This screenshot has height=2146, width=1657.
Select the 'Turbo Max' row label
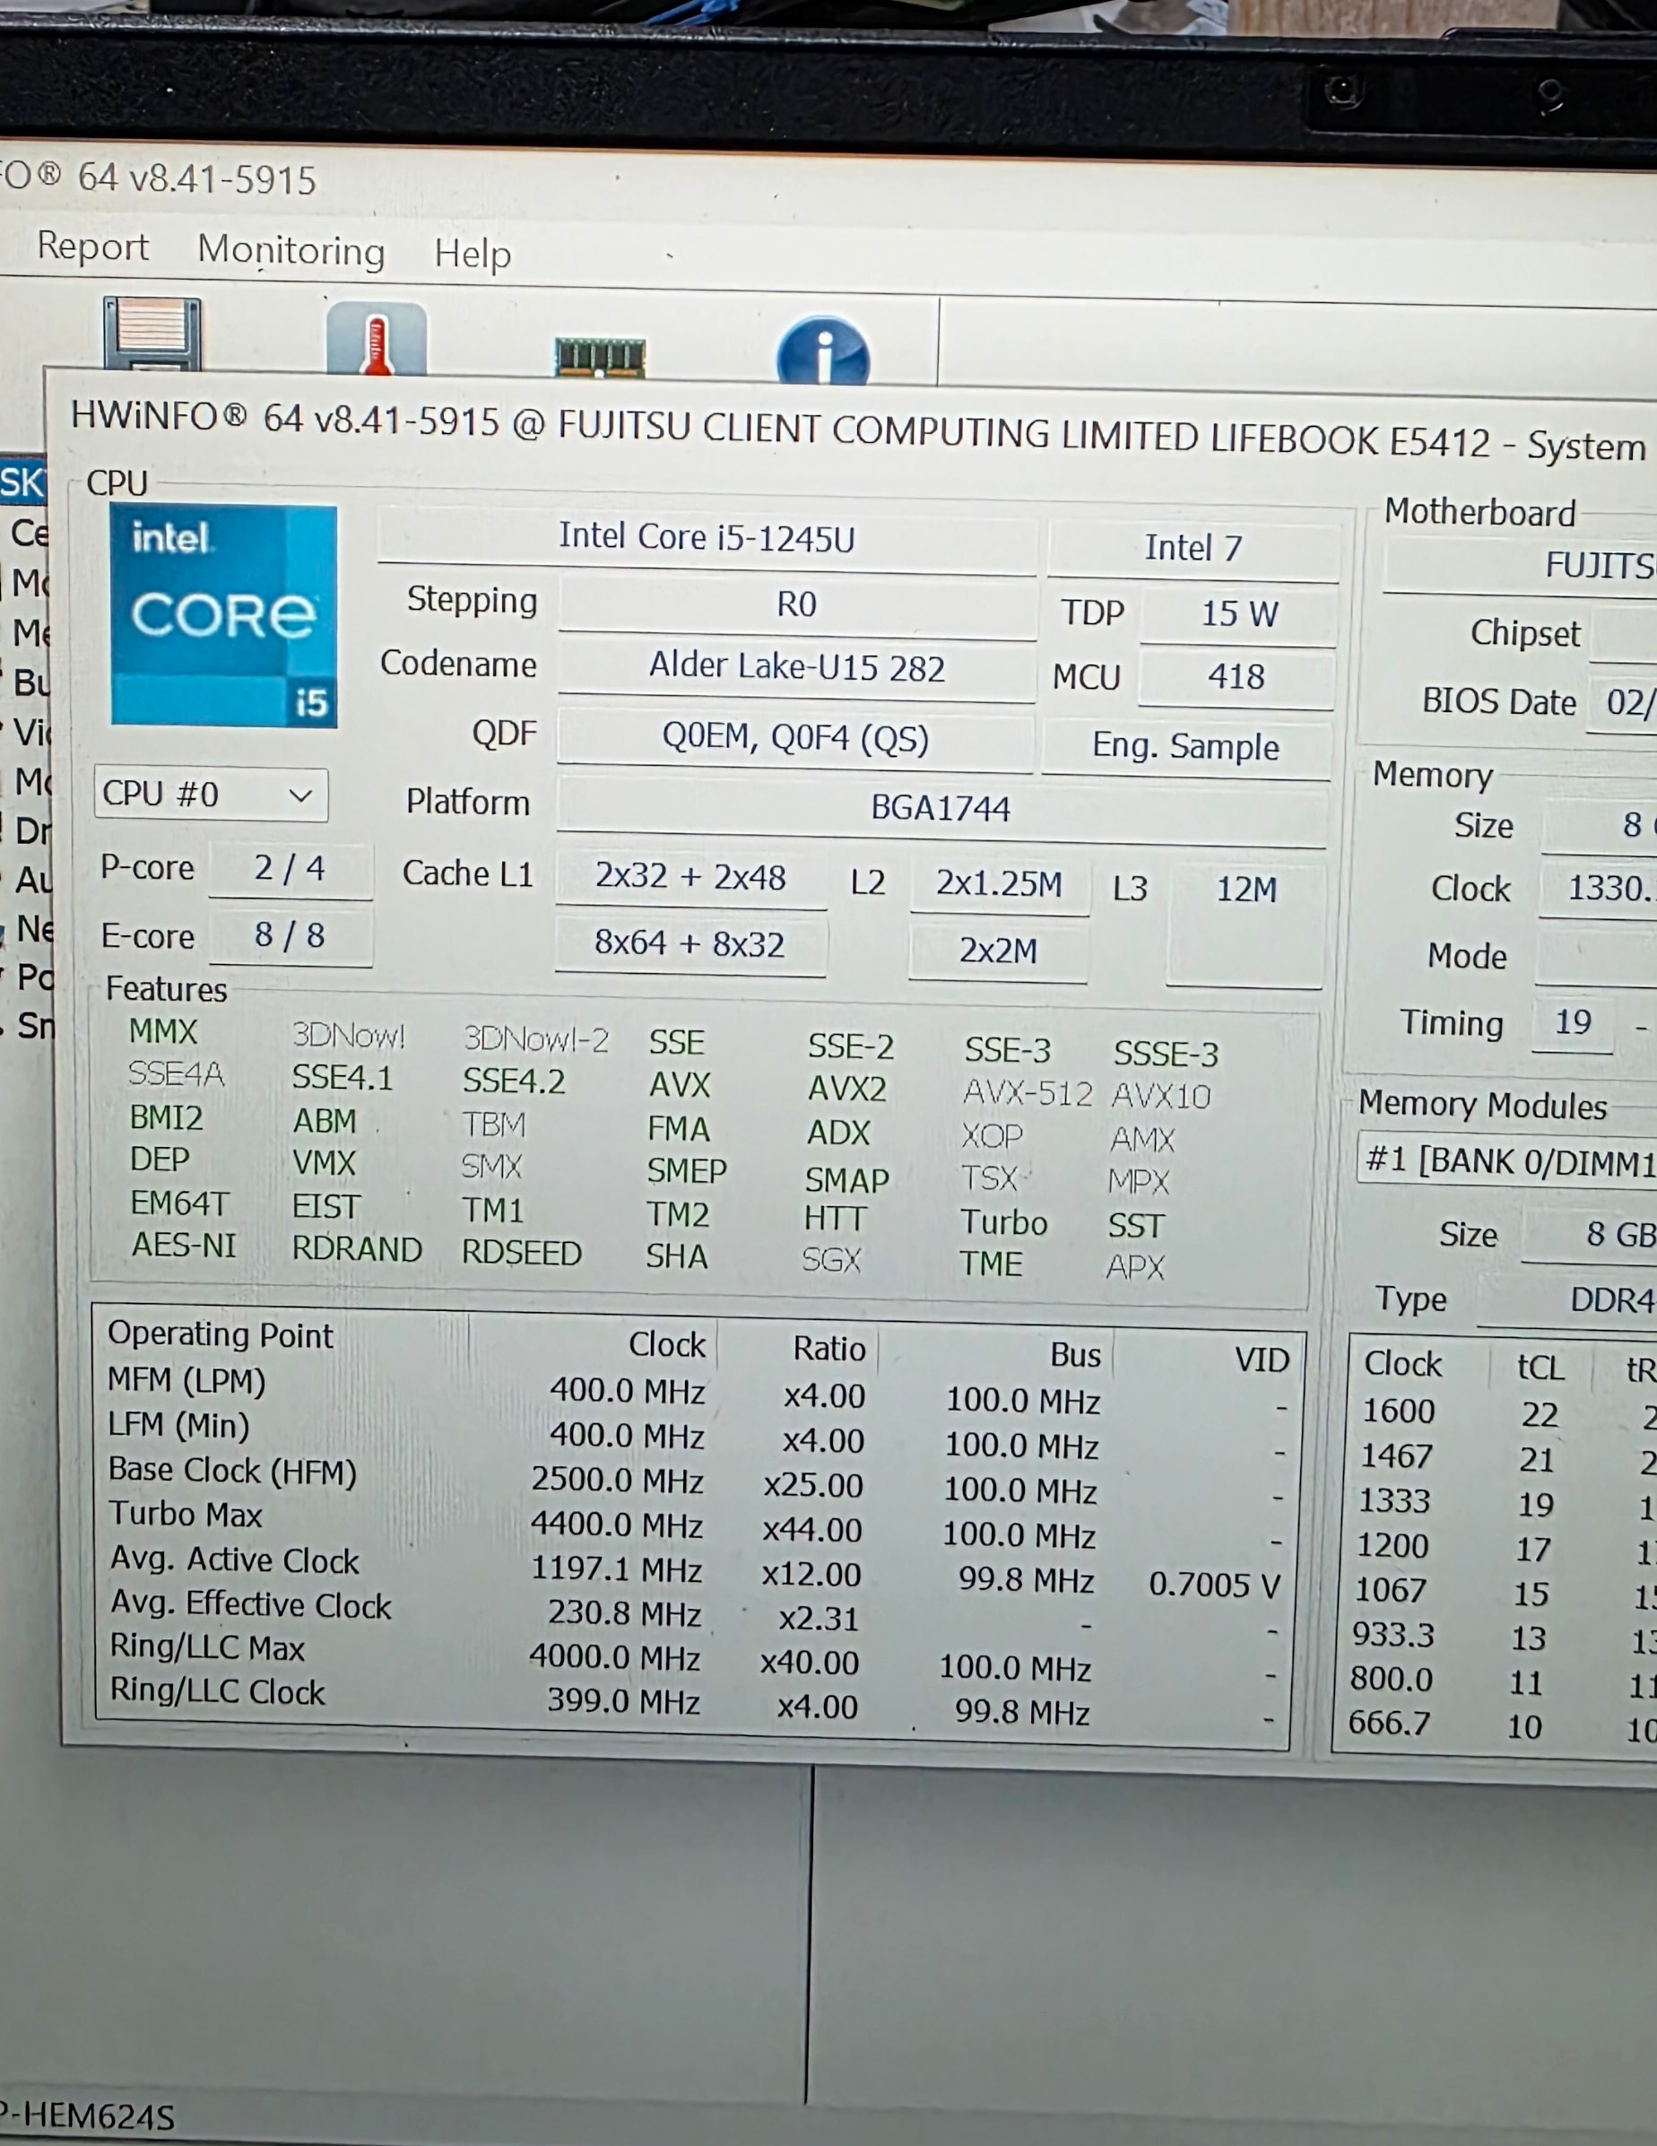pos(186,1514)
